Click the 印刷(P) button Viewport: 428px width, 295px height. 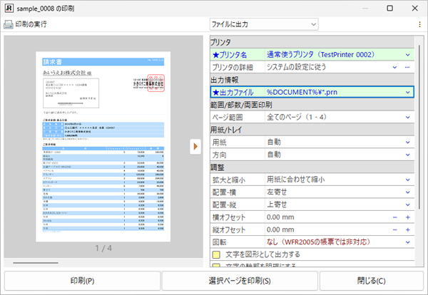(x=82, y=281)
